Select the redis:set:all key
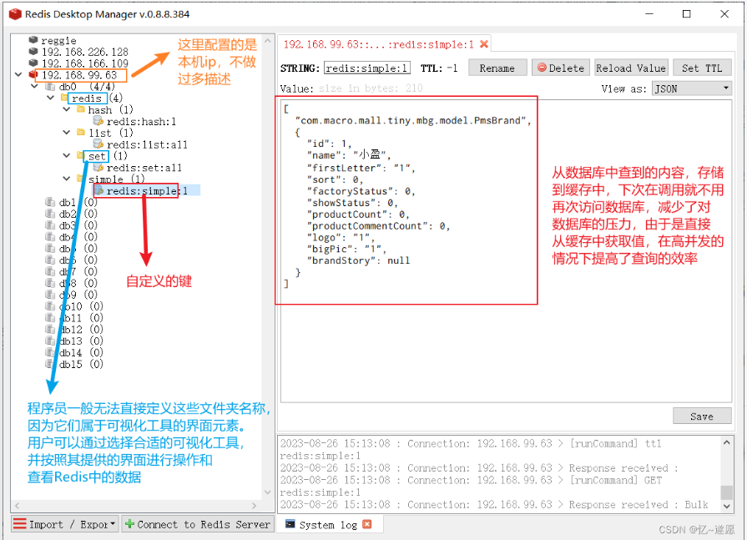This screenshot has height=540, width=747. coord(144,168)
